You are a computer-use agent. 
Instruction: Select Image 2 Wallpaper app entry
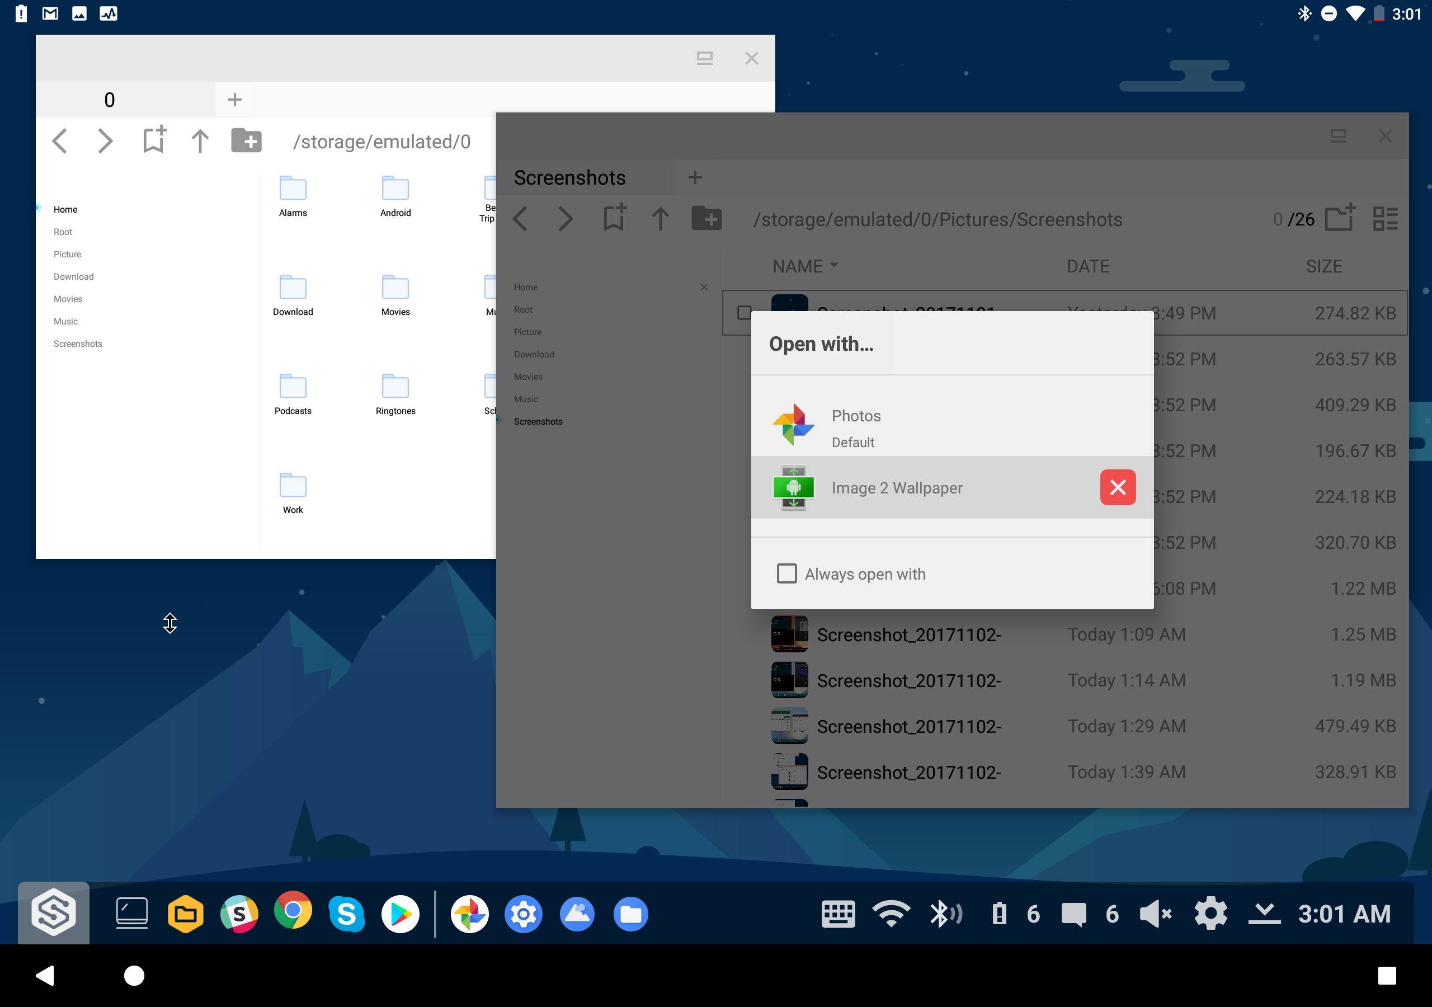click(x=897, y=488)
